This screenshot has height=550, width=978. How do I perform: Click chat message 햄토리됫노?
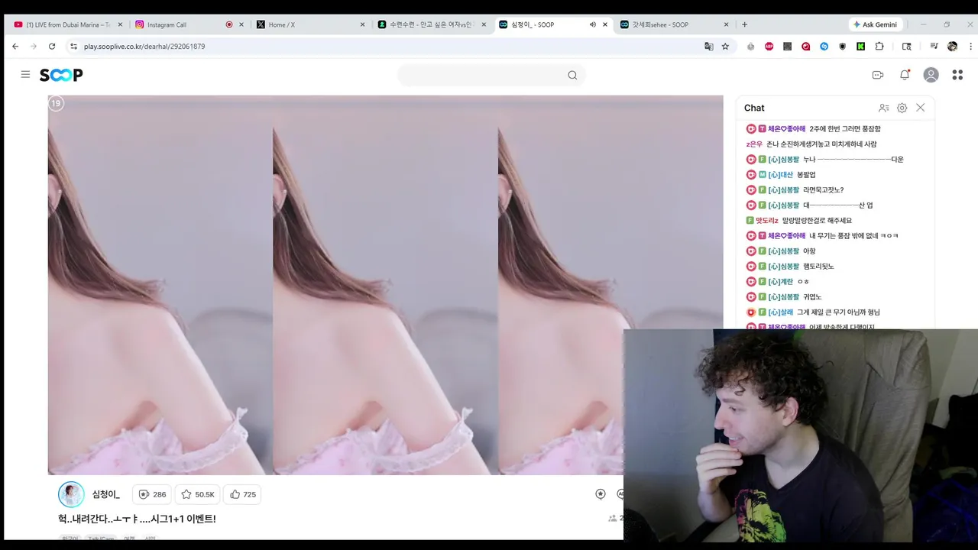pyautogui.click(x=818, y=267)
